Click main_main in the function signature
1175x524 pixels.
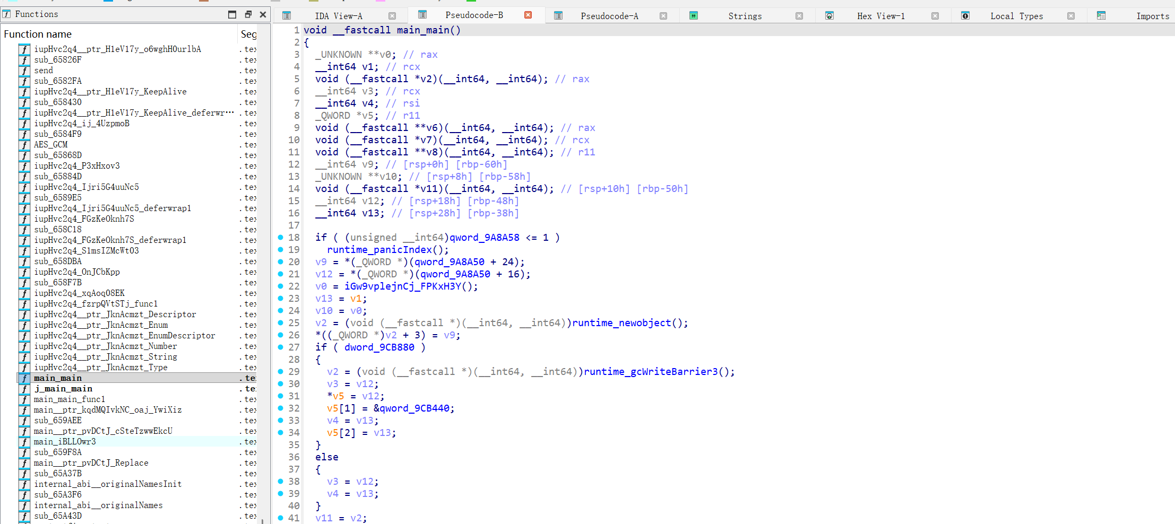click(x=423, y=30)
